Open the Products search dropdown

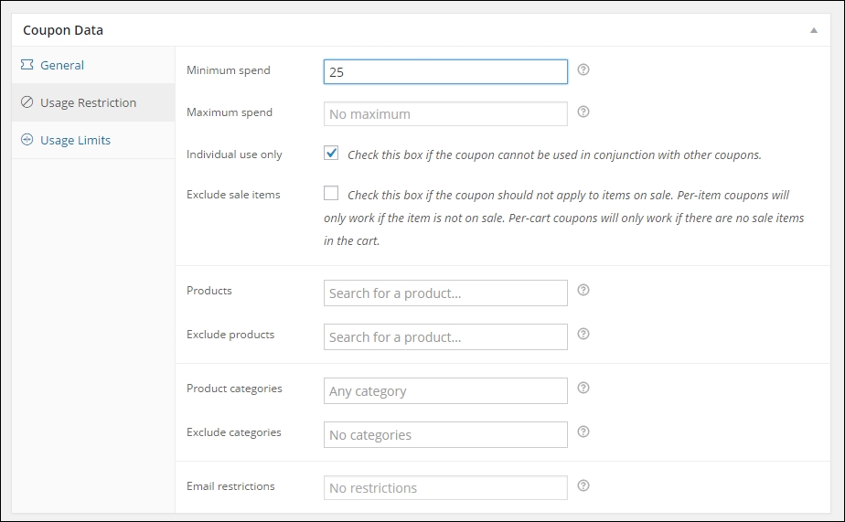445,293
